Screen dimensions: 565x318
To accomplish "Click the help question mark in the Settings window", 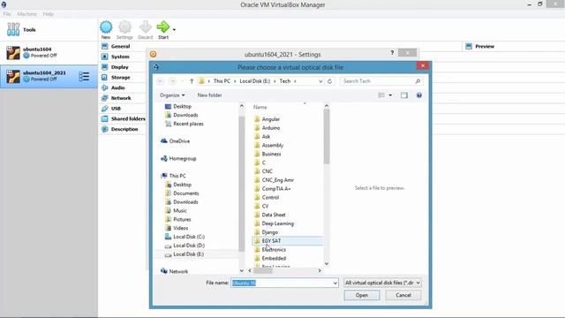I will pyautogui.click(x=392, y=53).
